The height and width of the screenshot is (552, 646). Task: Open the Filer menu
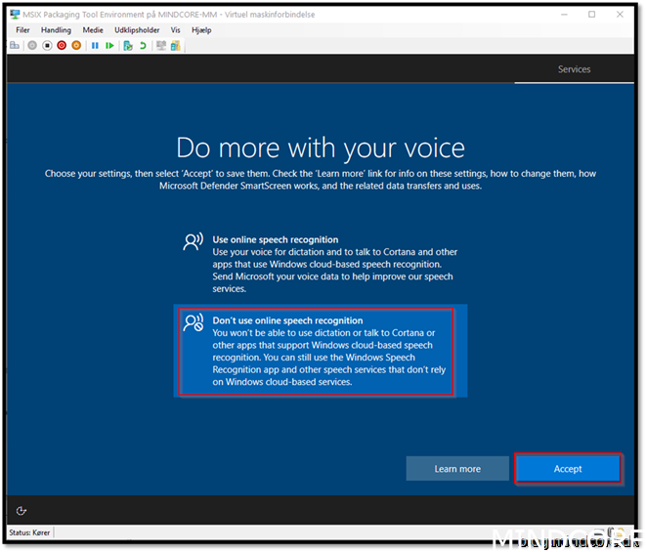[x=22, y=30]
